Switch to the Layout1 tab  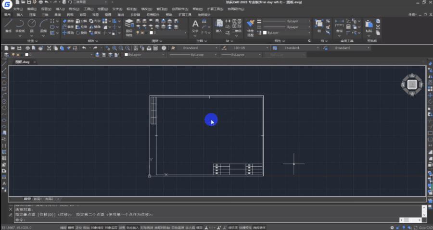(x=37, y=199)
